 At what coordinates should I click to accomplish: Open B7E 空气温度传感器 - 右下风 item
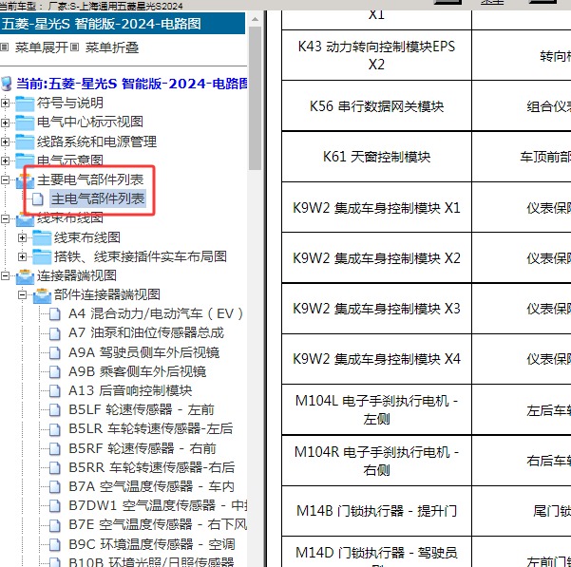coord(158,524)
